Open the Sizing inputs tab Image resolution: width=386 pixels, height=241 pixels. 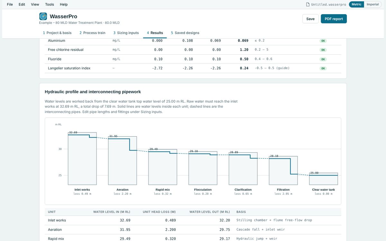(x=126, y=33)
